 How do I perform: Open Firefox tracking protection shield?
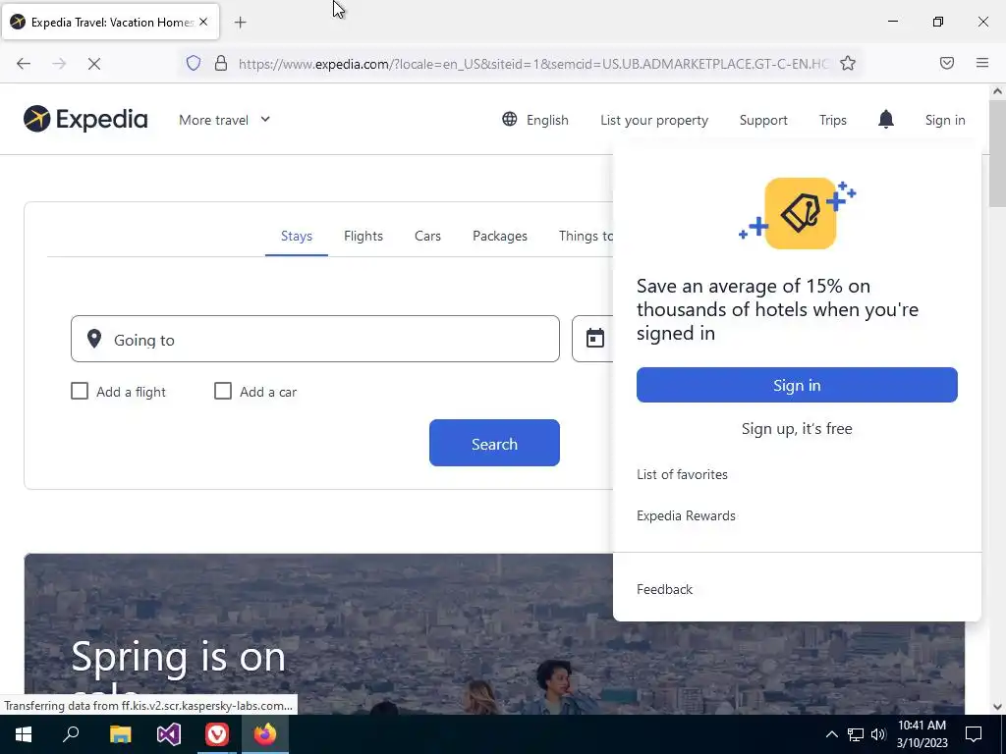194,63
